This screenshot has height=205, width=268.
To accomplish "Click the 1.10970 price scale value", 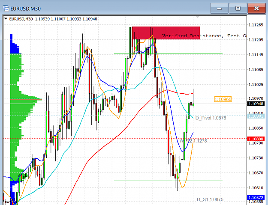I will pos(256,98).
